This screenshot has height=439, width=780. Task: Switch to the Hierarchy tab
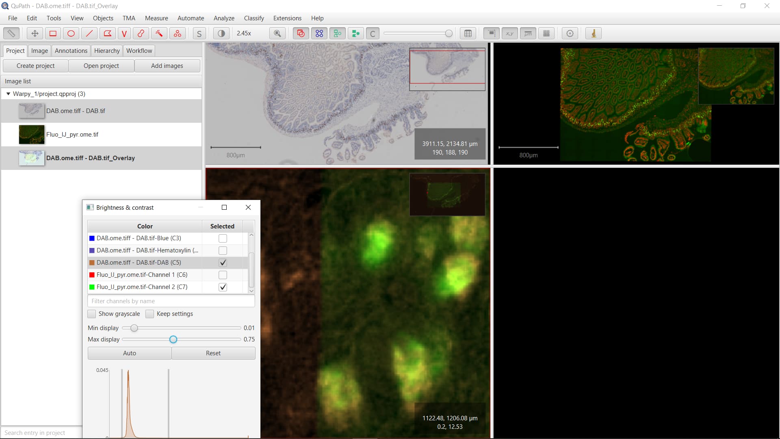pyautogui.click(x=106, y=50)
